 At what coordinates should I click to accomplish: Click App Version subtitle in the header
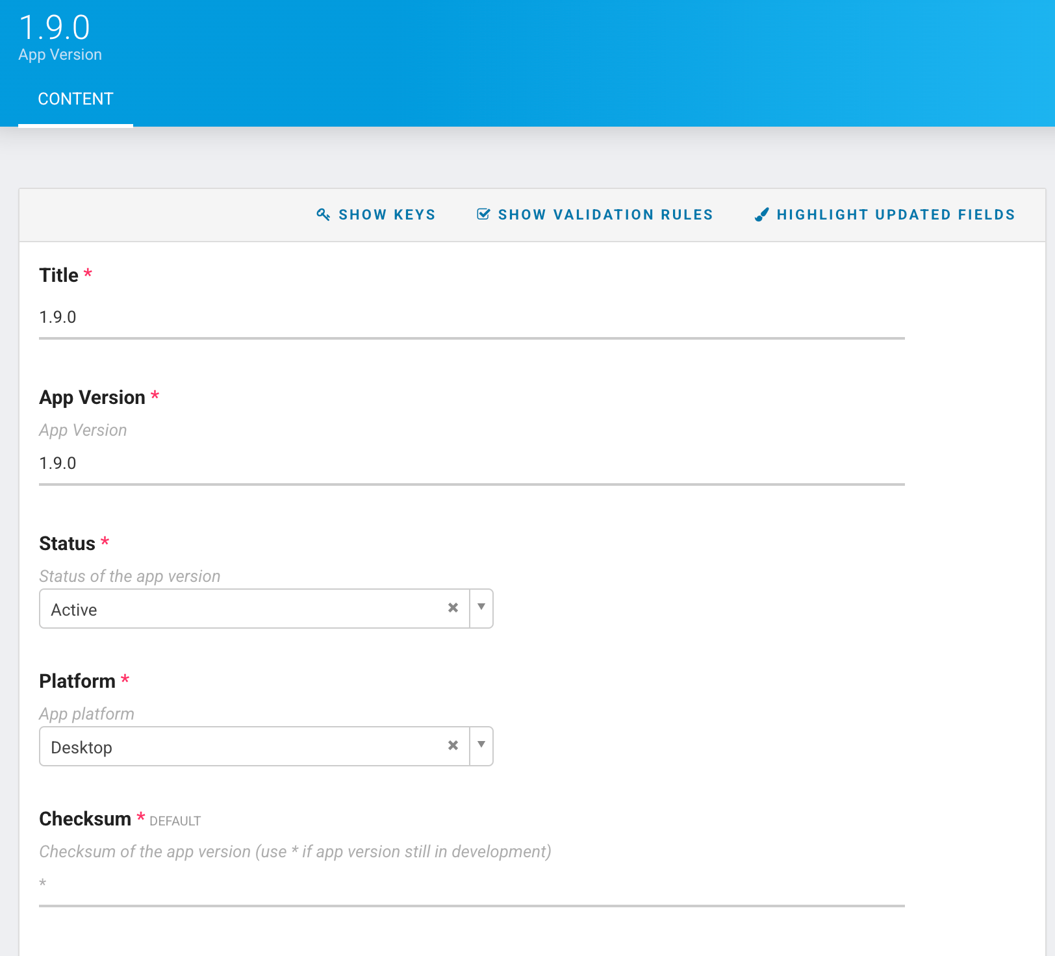pos(60,55)
